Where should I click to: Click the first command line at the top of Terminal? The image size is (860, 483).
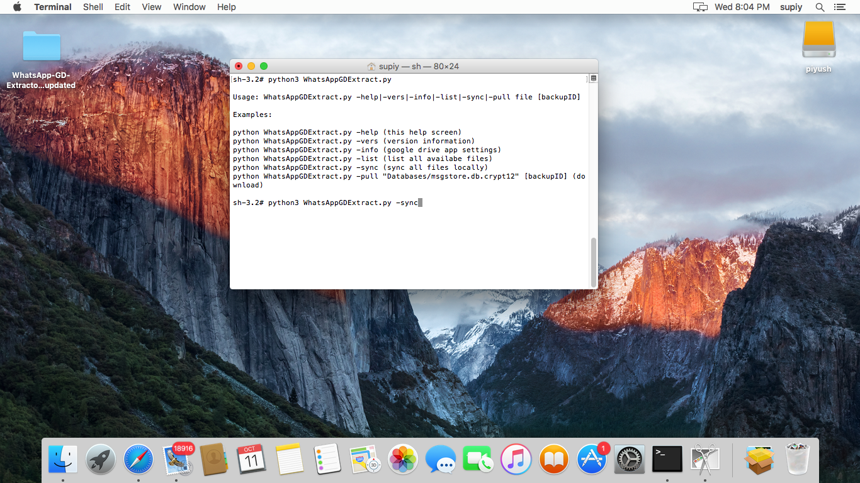(x=312, y=80)
